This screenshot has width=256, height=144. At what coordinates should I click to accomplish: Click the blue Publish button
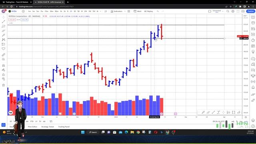(251, 11)
